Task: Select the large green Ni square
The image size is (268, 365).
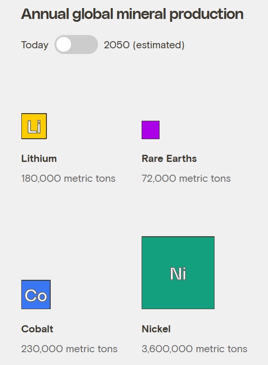Action: click(178, 273)
